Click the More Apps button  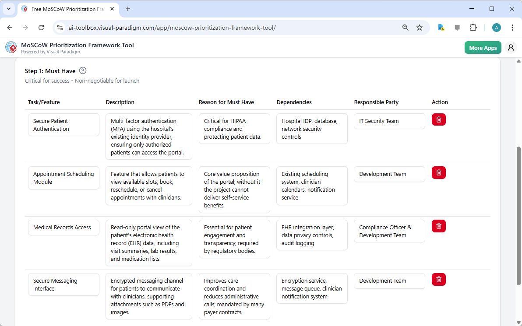[483, 47]
